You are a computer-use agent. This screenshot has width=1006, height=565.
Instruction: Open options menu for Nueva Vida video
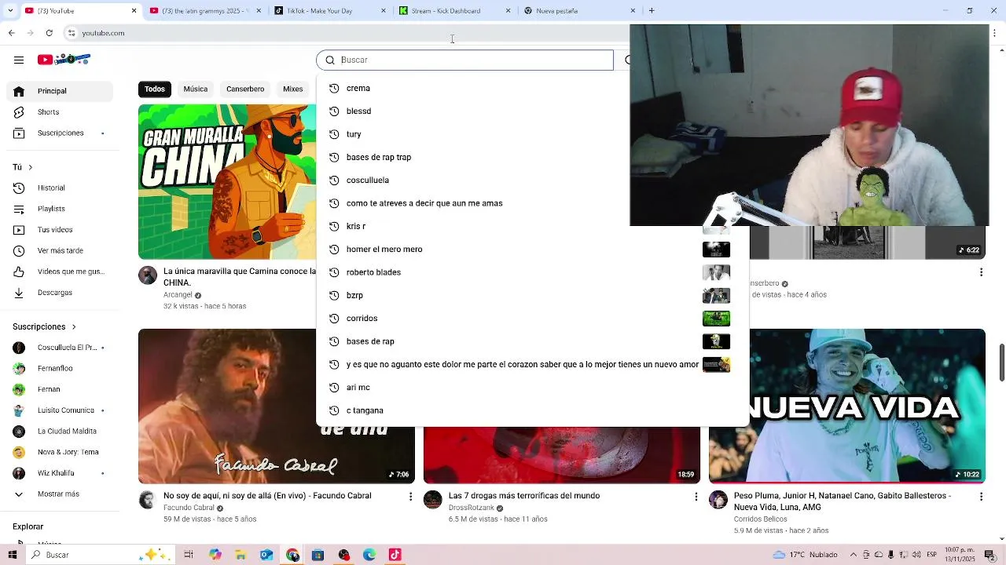(981, 497)
